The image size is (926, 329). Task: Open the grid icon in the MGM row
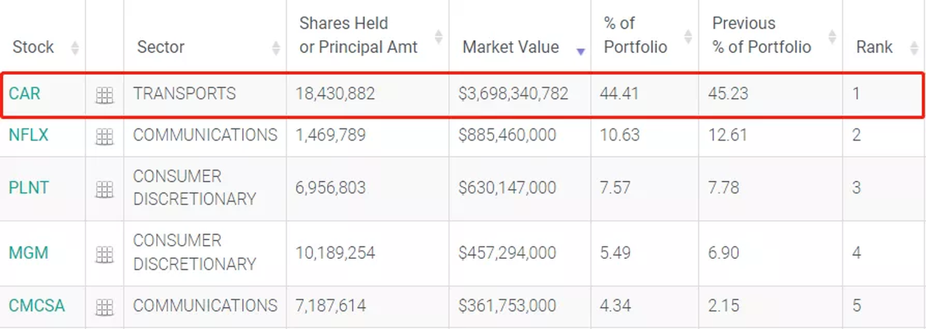point(104,254)
